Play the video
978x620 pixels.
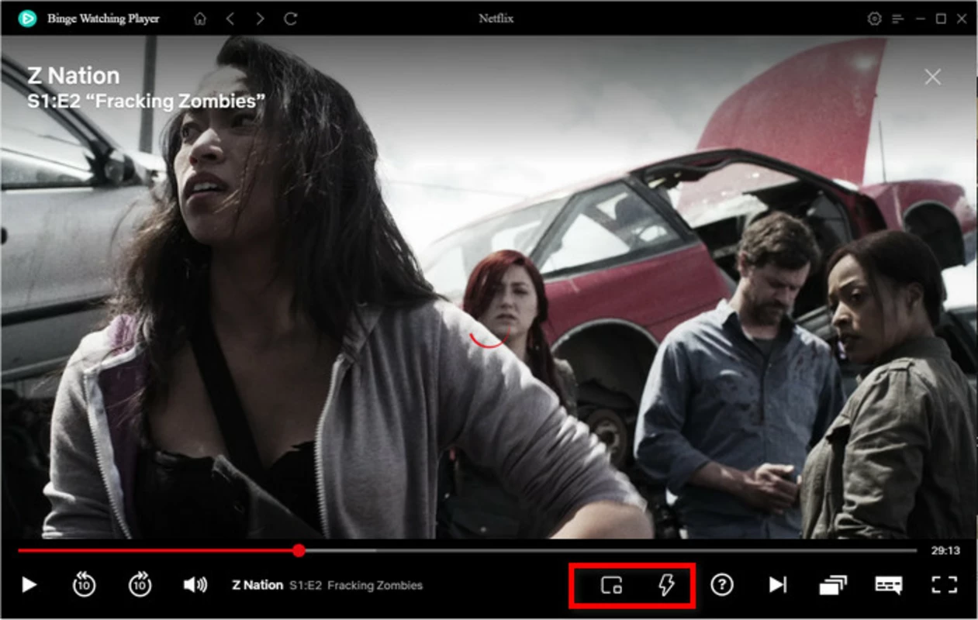point(29,585)
